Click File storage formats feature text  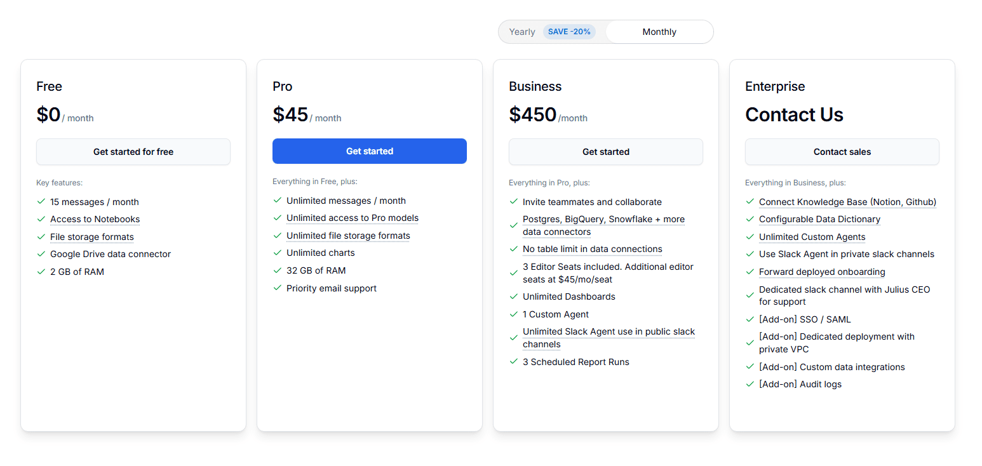92,237
